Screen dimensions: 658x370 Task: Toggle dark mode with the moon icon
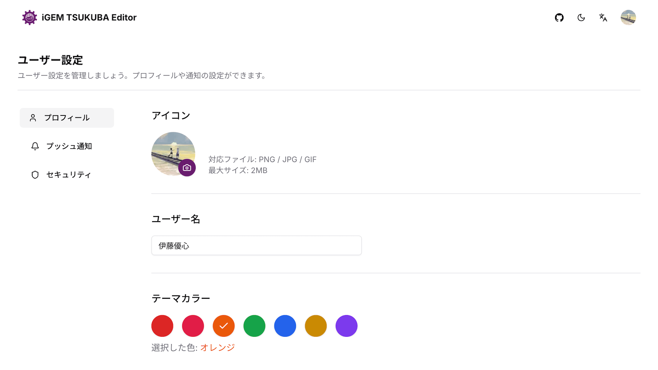(x=581, y=17)
